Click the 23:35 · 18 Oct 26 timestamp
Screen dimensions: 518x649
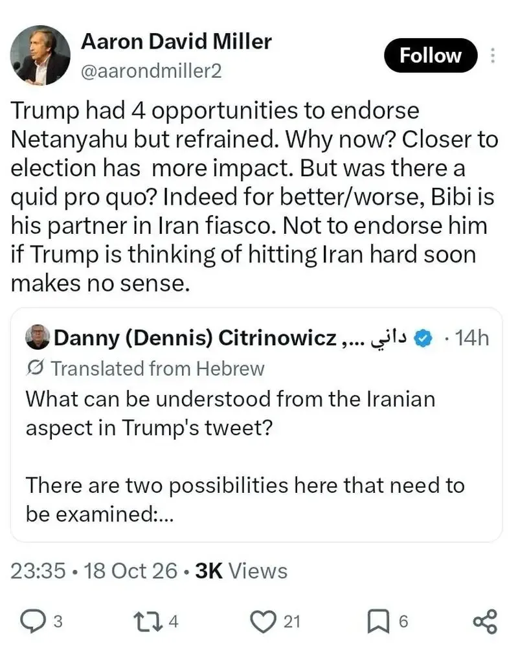94,571
